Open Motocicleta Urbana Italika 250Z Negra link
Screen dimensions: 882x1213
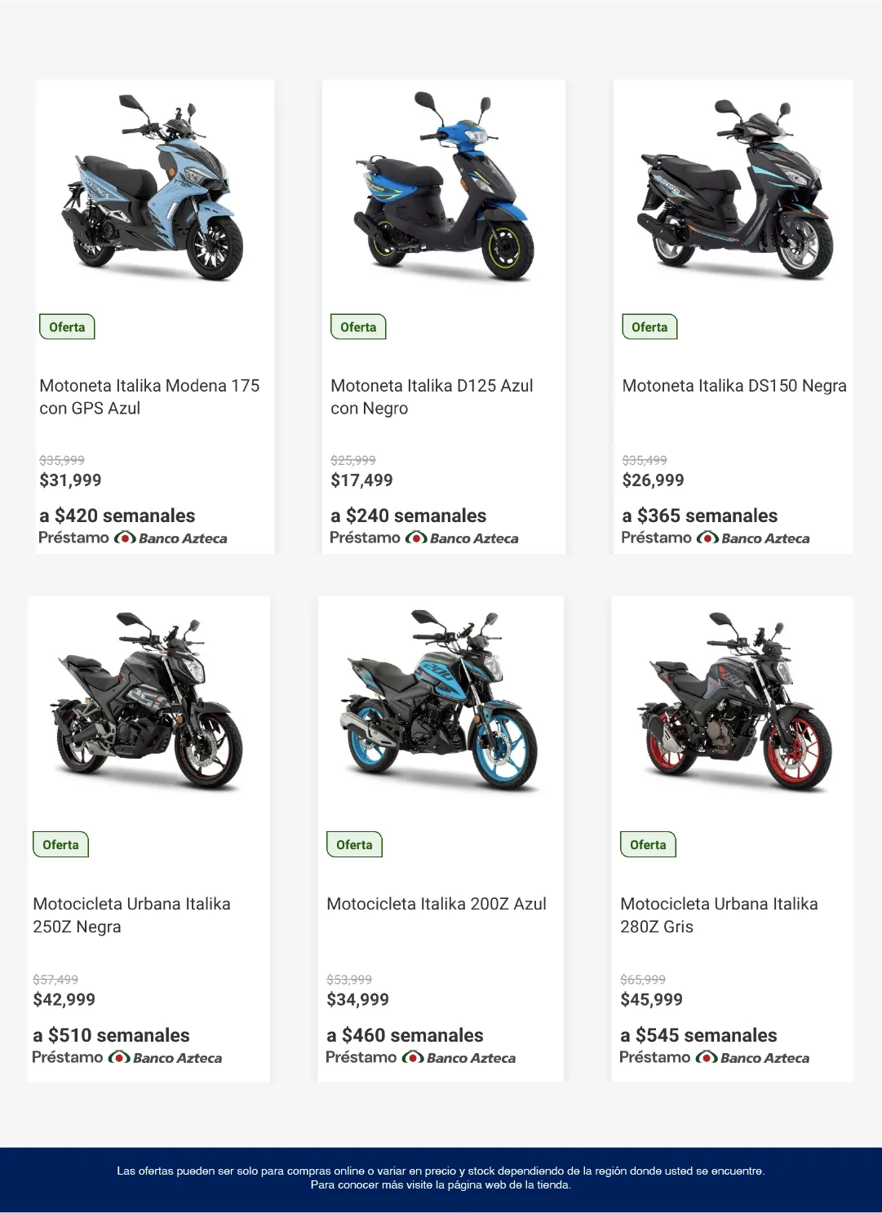tap(131, 915)
